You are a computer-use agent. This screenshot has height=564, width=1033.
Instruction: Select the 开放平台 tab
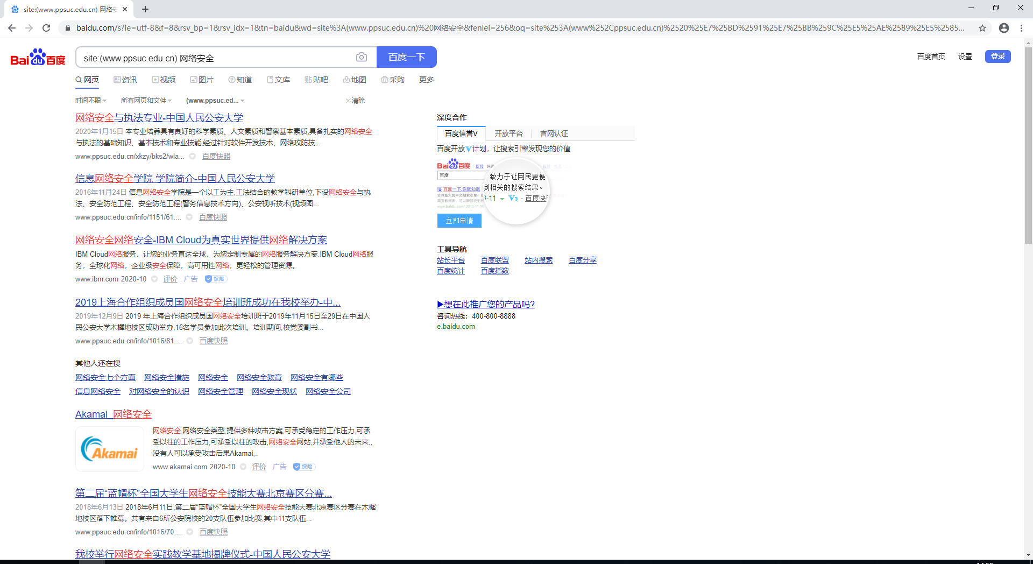508,133
